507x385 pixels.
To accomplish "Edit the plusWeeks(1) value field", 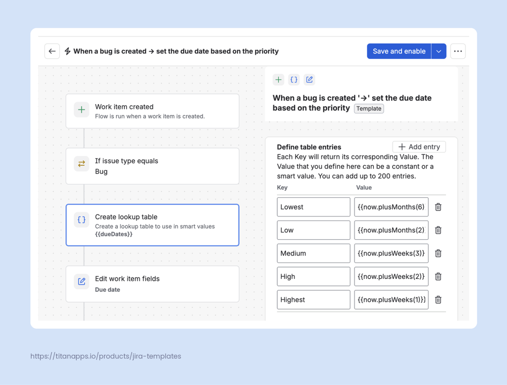I will click(391, 300).
